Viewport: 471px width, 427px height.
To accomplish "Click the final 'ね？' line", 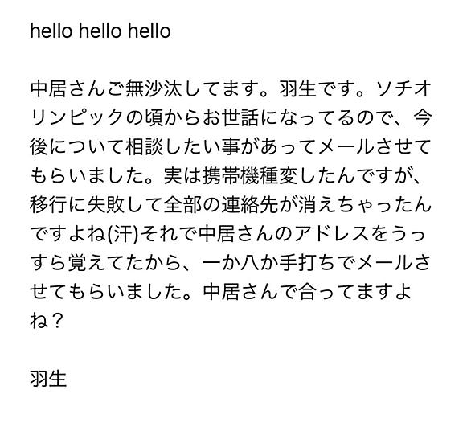I will pyautogui.click(x=47, y=321).
